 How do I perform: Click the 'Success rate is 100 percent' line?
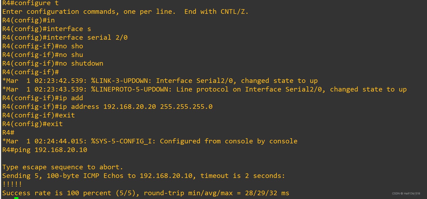[146, 193]
